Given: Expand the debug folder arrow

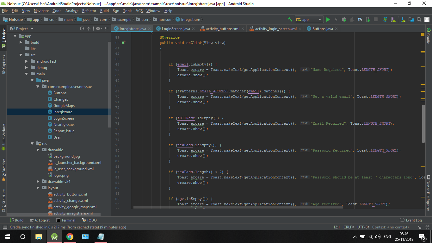Looking at the screenshot, I should point(27,68).
